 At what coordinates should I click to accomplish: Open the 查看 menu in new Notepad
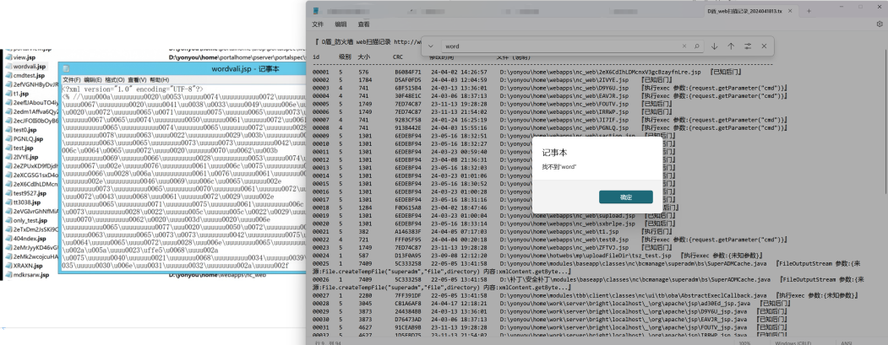363,24
